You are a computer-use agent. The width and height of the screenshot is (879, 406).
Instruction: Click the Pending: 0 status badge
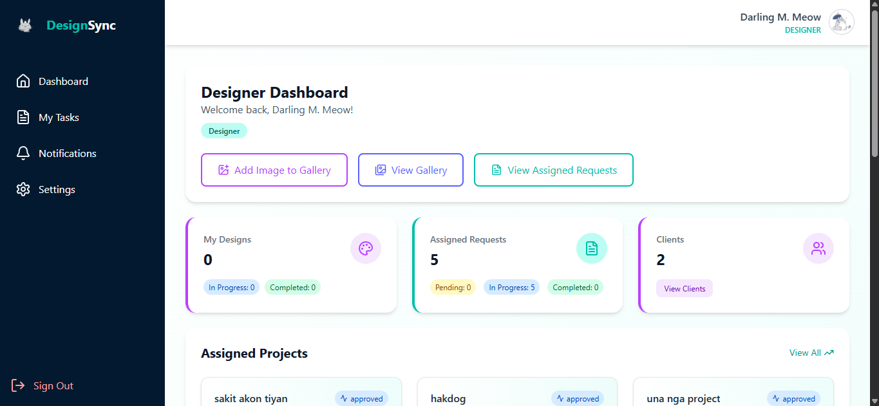pos(453,288)
